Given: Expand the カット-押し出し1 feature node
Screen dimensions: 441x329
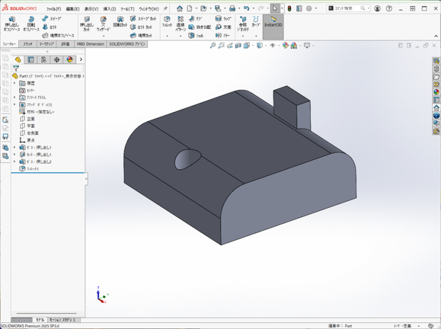Looking at the screenshot, I should tap(15, 155).
